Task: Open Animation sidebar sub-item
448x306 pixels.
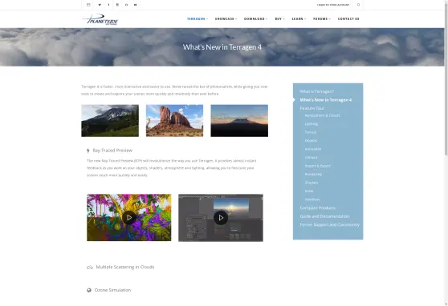Action: point(313,149)
